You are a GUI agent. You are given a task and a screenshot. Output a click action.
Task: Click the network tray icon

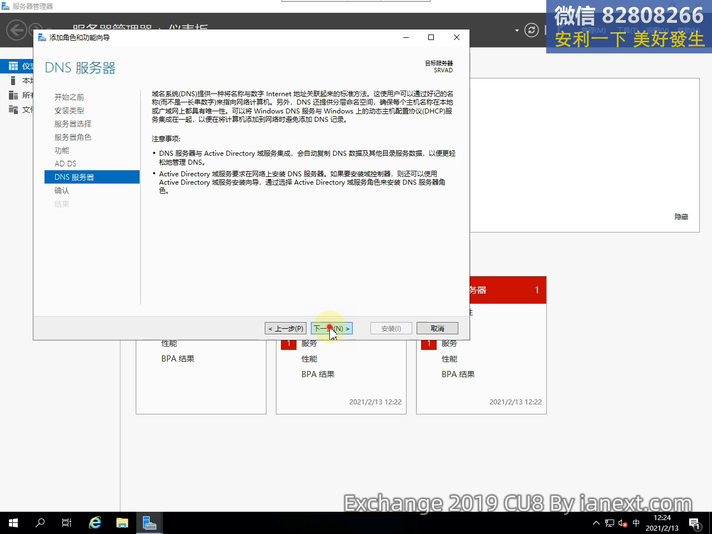(x=610, y=523)
